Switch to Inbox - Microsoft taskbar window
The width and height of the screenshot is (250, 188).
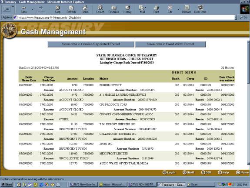[x=113, y=185]
